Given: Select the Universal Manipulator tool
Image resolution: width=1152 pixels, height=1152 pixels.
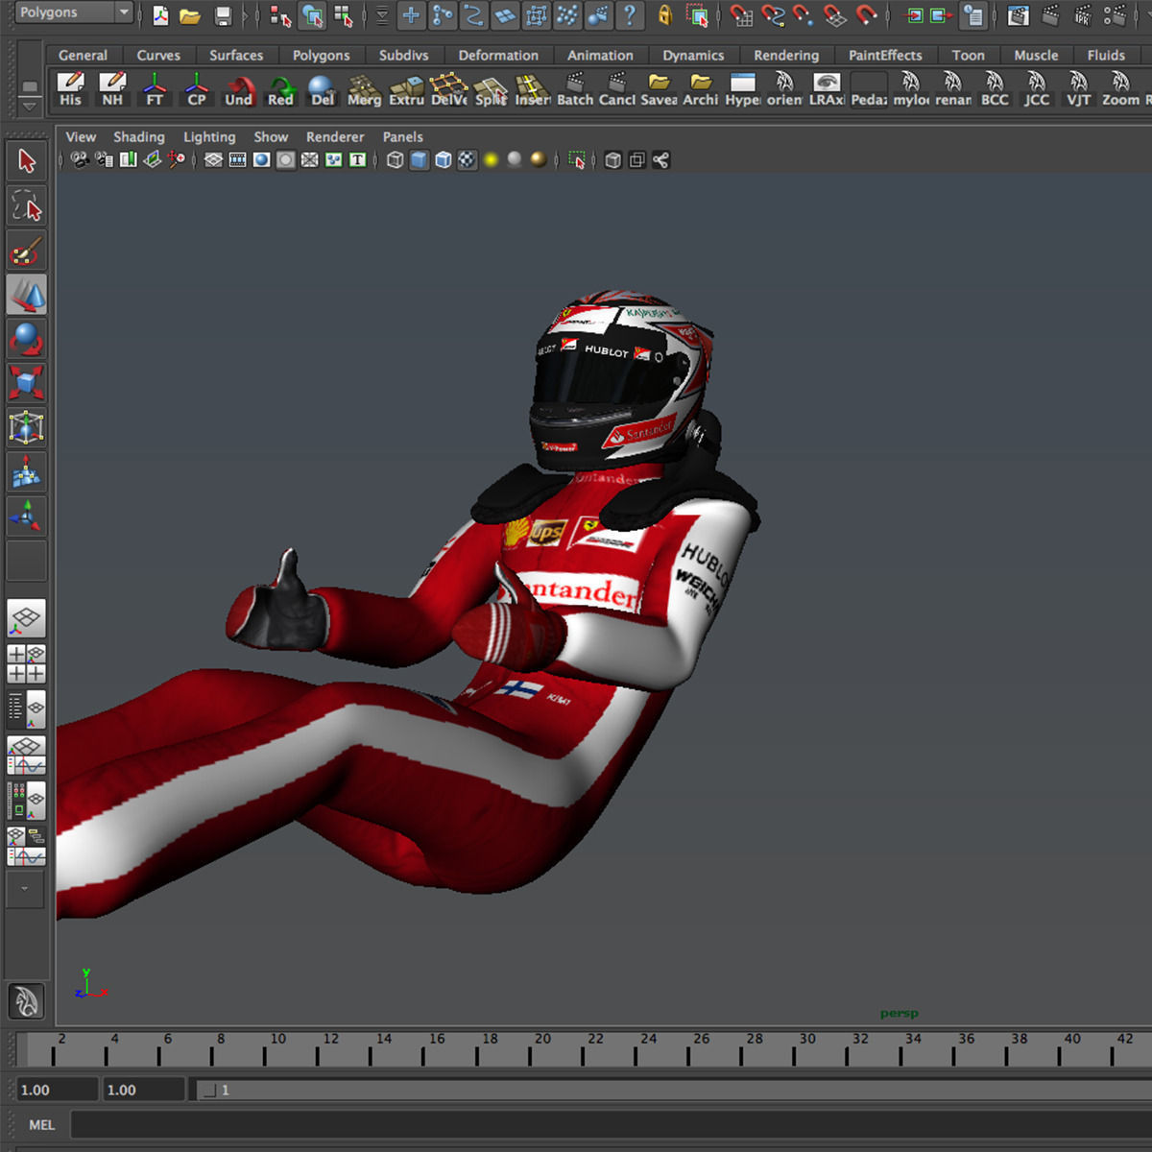Looking at the screenshot, I should pyautogui.click(x=26, y=427).
